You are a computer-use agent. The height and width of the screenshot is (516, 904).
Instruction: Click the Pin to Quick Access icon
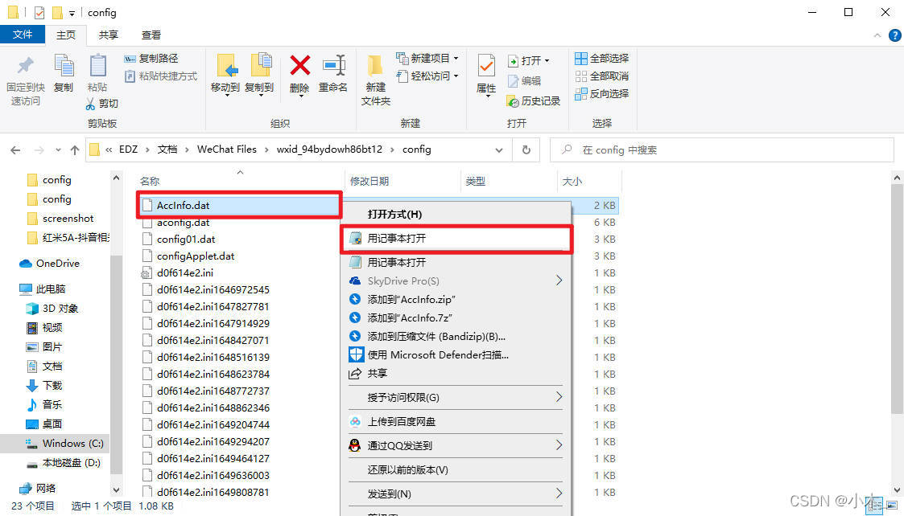pyautogui.click(x=26, y=65)
